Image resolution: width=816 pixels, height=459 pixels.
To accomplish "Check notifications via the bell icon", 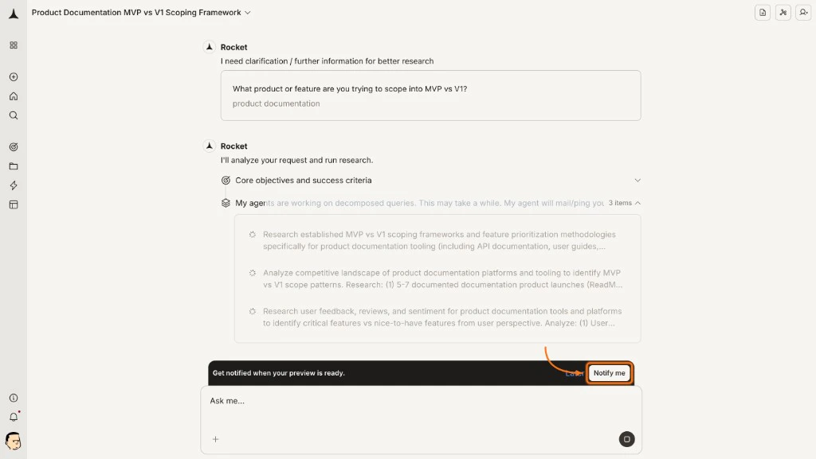I will tap(13, 415).
